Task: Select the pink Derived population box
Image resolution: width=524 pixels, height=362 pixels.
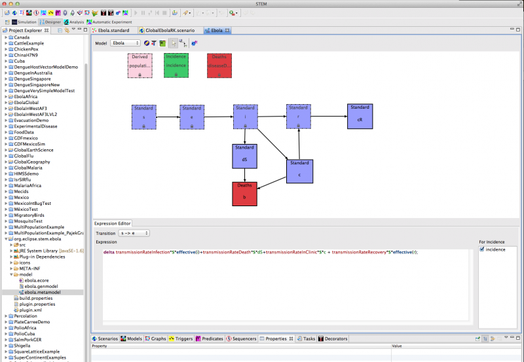Action: coord(140,65)
